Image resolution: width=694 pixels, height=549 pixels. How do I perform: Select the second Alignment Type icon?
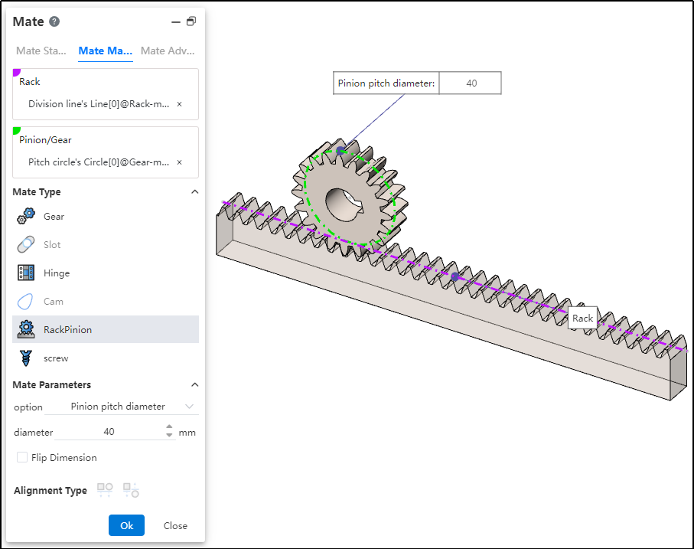tap(131, 490)
